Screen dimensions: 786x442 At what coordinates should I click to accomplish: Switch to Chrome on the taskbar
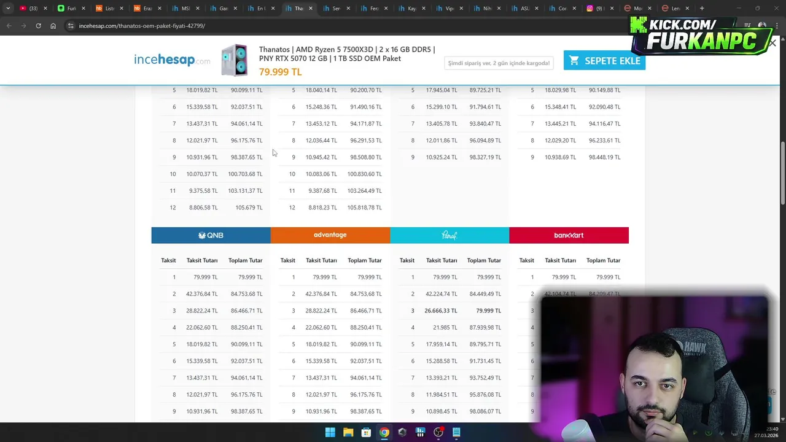(x=384, y=432)
